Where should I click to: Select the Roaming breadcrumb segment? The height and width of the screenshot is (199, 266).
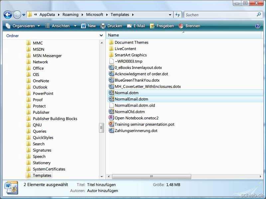[70, 15]
